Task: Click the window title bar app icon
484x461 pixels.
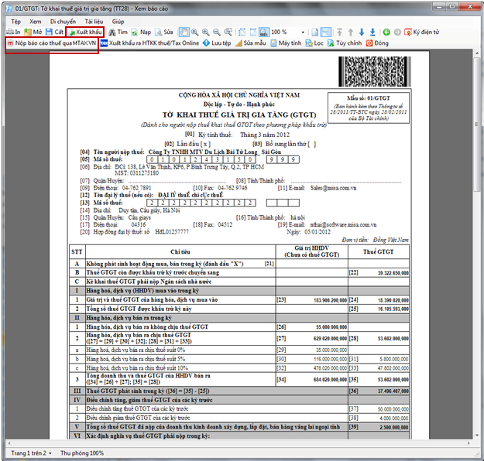Action: tap(9, 9)
